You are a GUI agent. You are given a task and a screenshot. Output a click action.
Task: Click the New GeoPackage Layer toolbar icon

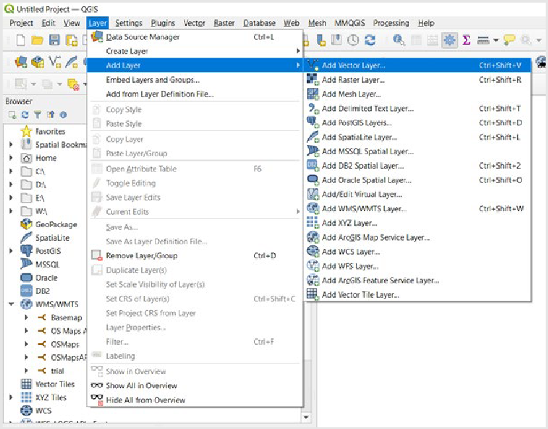(38, 62)
